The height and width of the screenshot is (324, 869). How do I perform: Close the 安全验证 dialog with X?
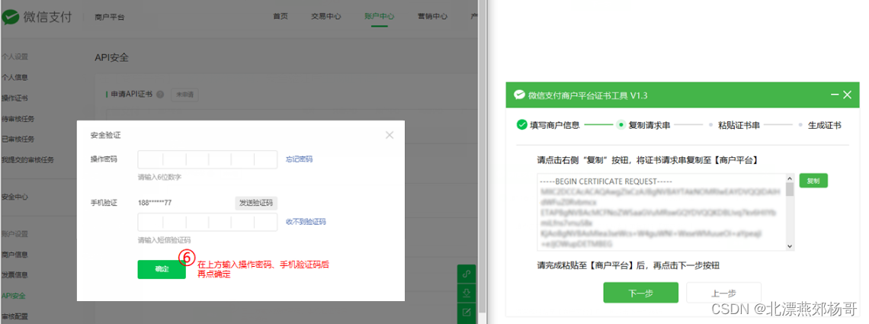pyautogui.click(x=390, y=135)
